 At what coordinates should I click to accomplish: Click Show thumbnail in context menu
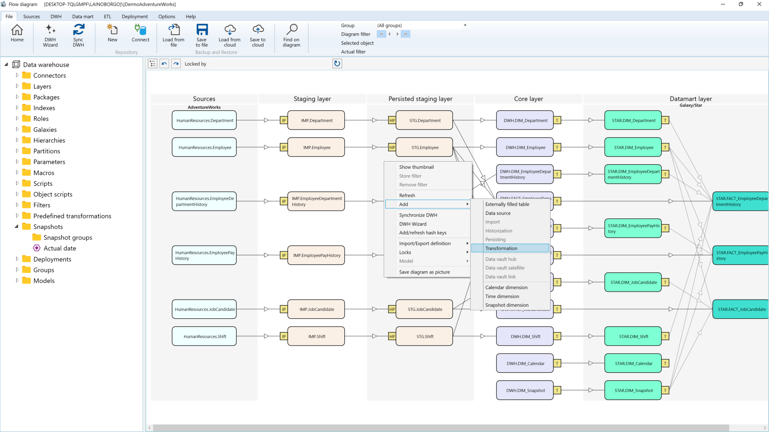click(428, 167)
